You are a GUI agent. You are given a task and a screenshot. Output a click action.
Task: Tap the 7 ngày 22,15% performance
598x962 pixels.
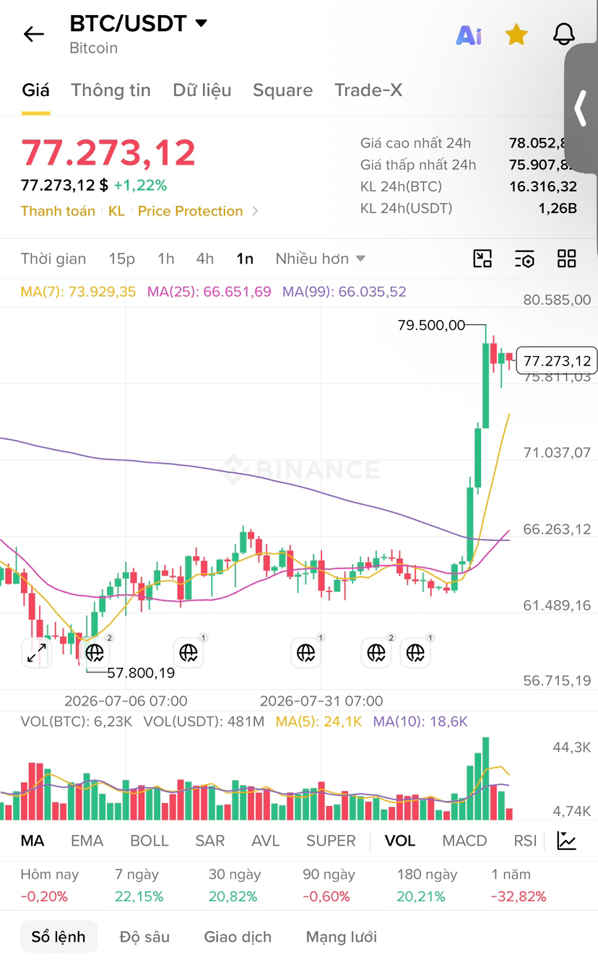click(139, 885)
